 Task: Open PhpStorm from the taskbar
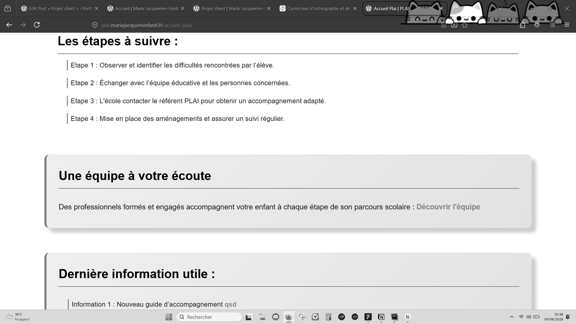point(394,317)
